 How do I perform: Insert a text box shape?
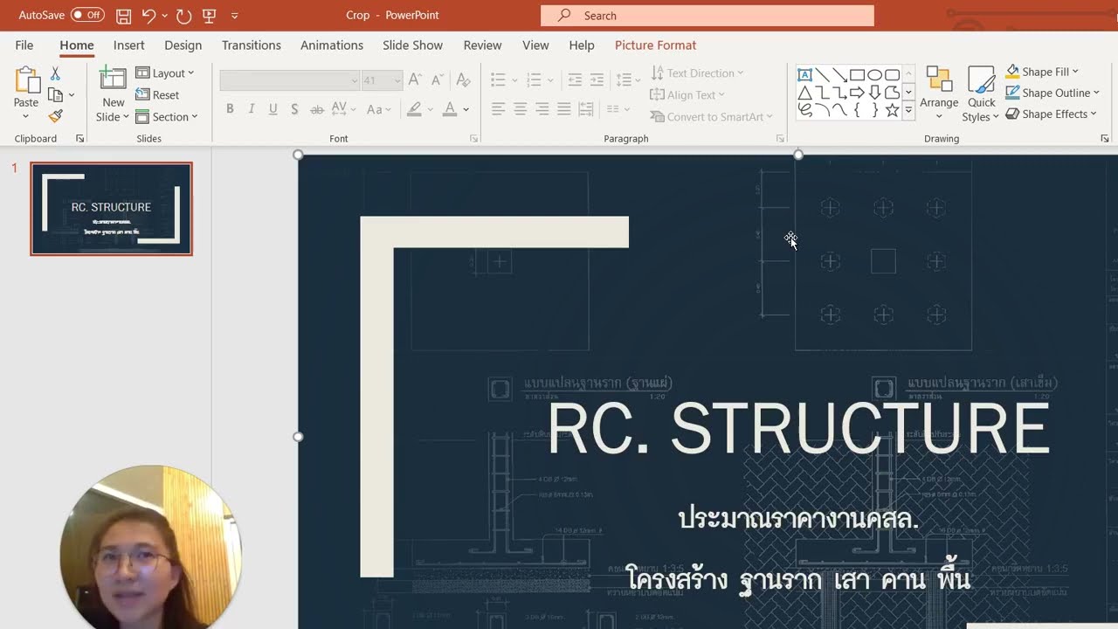coord(804,75)
